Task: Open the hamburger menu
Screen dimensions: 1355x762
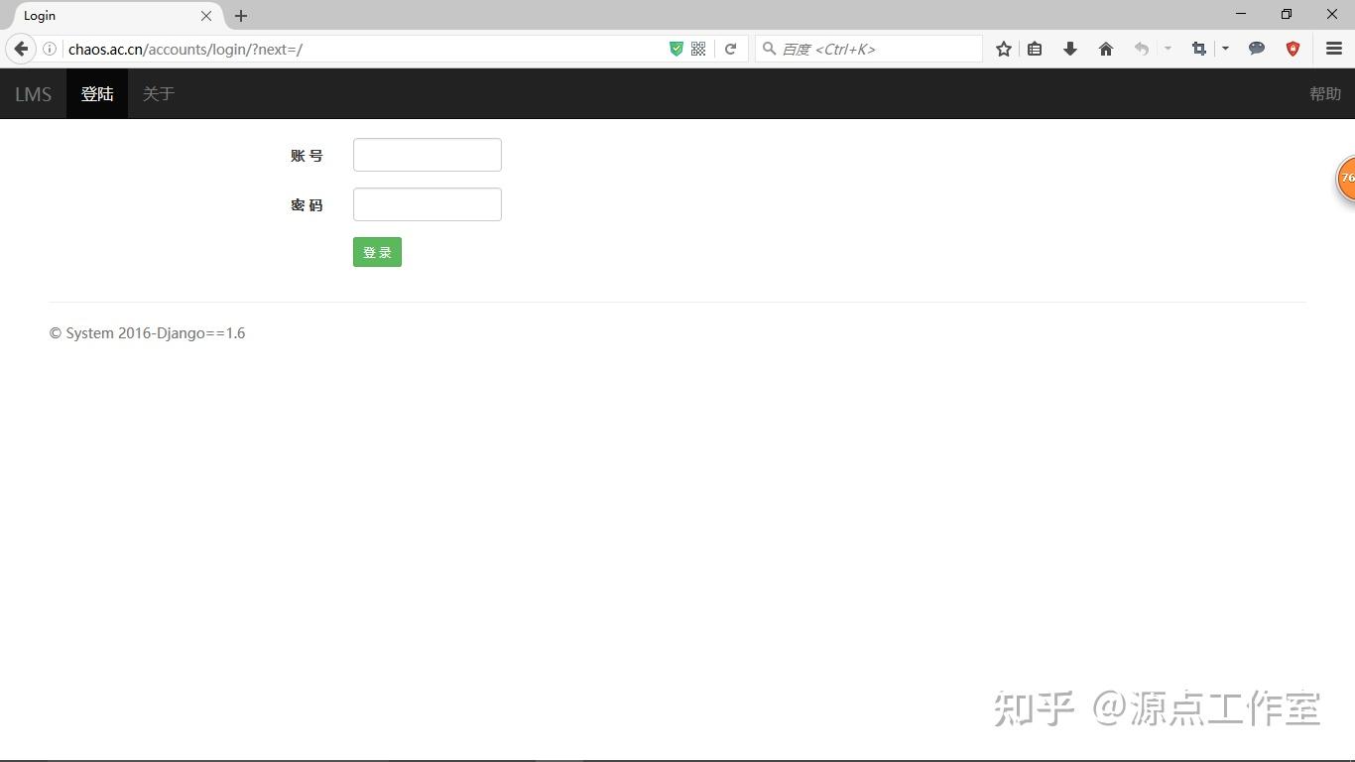Action: tap(1332, 48)
